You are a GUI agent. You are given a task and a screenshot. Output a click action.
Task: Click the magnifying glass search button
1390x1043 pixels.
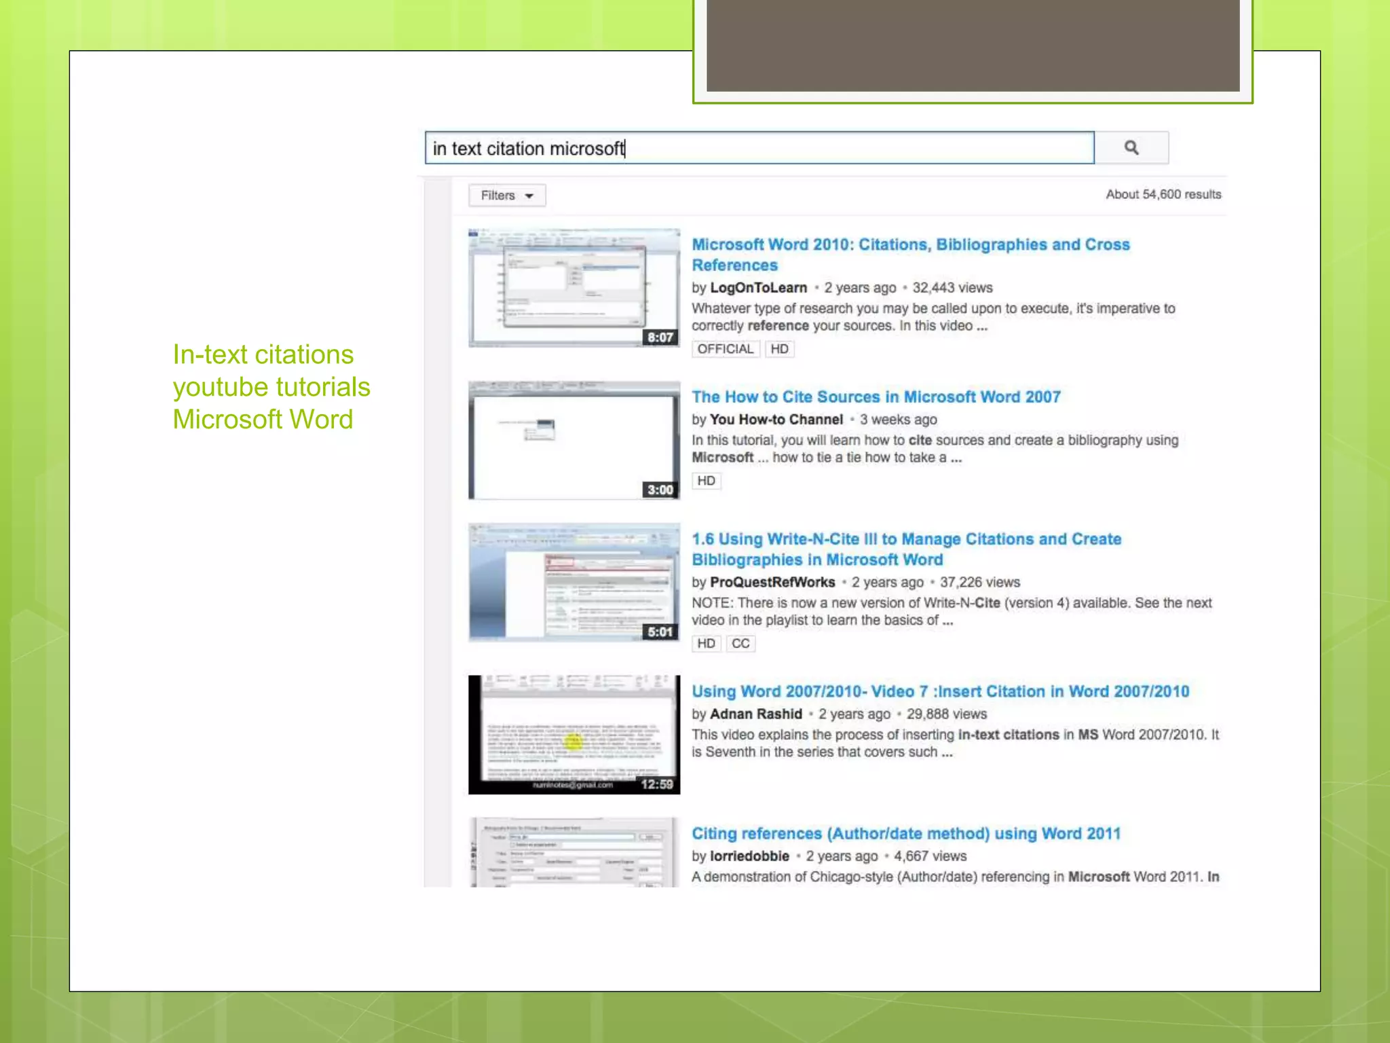[1131, 147]
